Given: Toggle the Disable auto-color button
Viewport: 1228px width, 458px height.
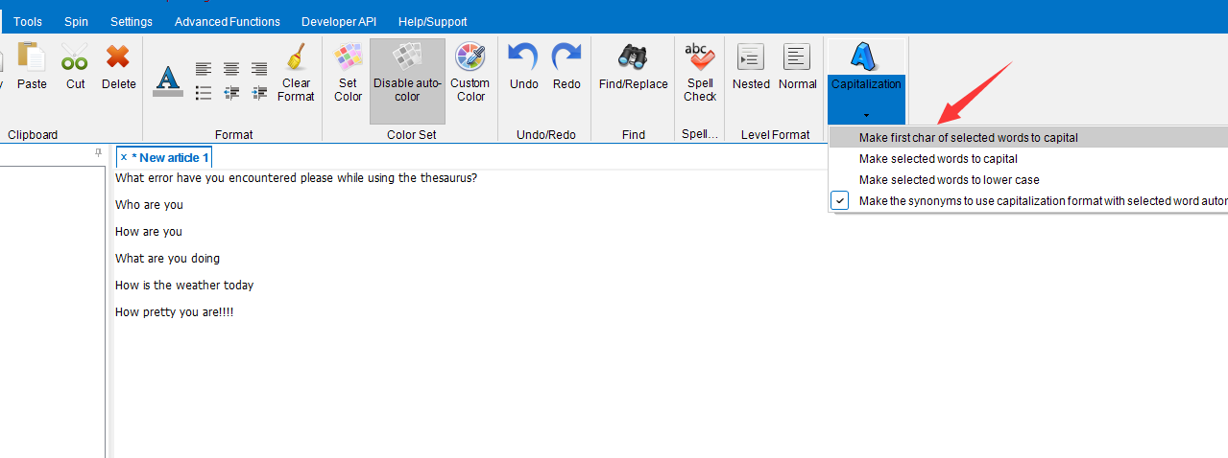Looking at the screenshot, I should pos(407,71).
